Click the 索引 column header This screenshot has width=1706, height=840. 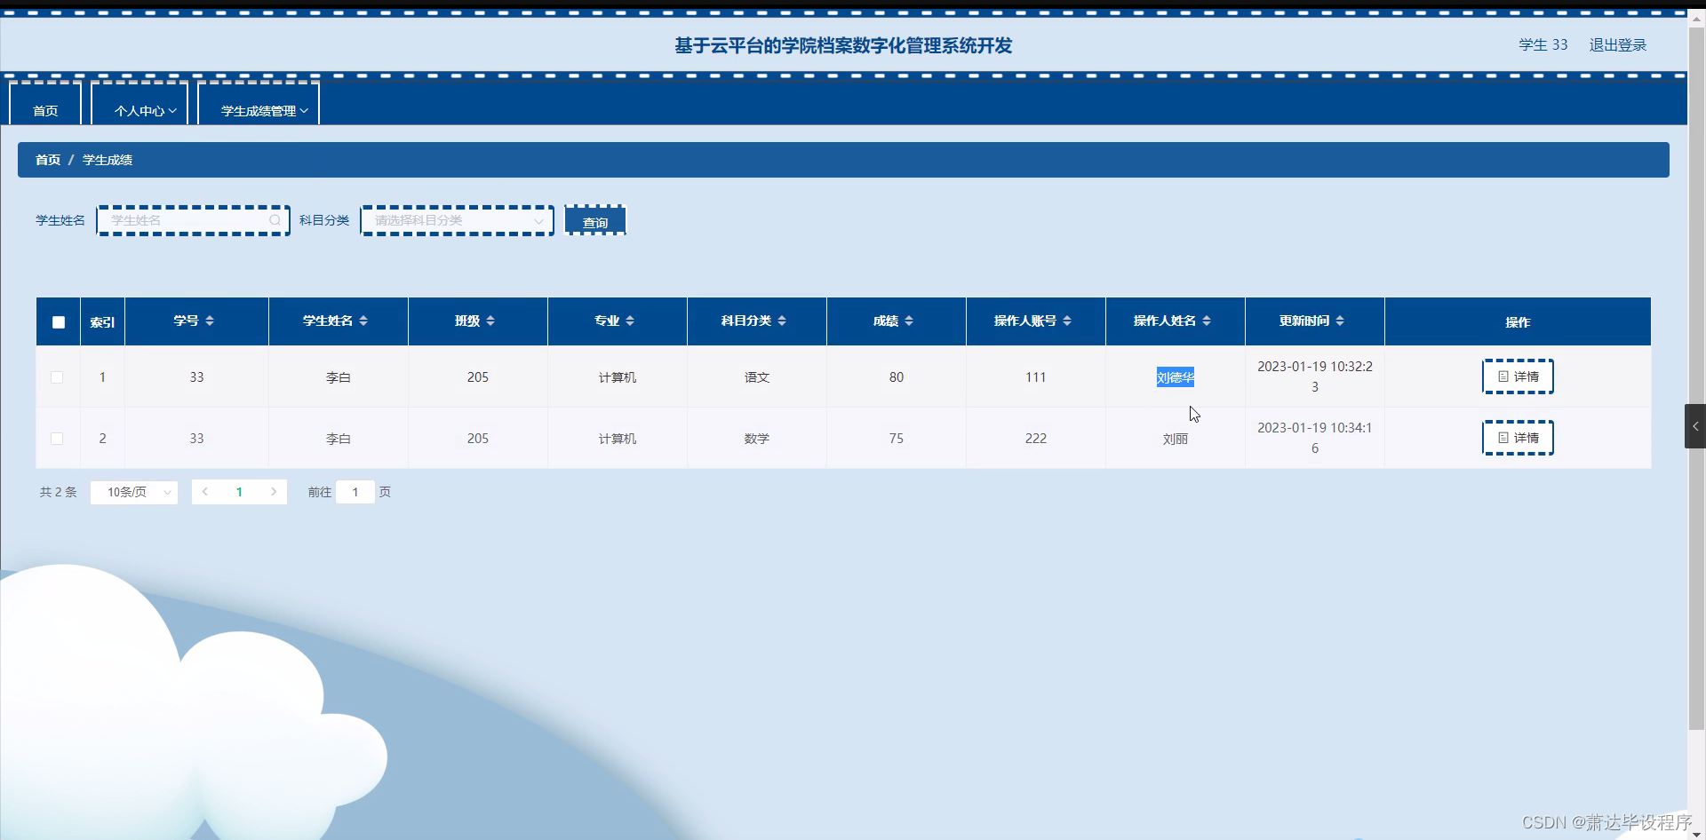point(102,321)
